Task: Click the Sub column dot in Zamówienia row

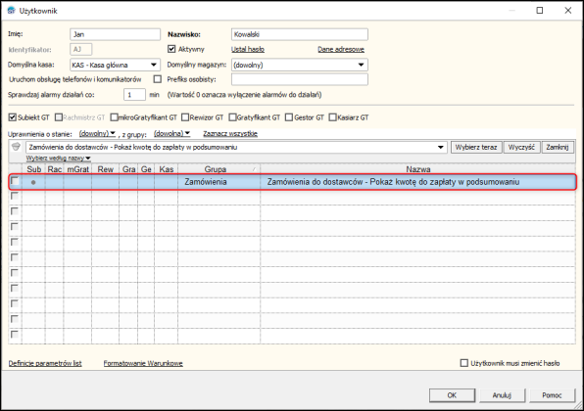Action: tap(33, 182)
